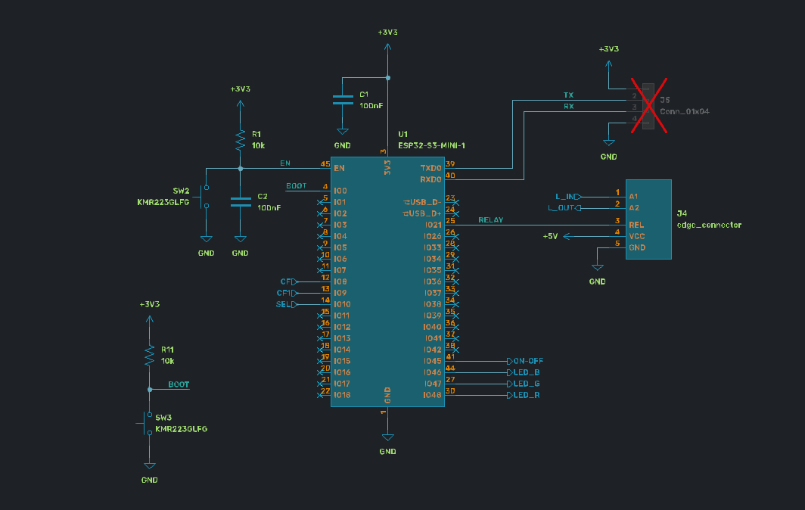Select the GND symbol below U1 pin 1
This screenshot has width=805, height=510.
coord(387,439)
